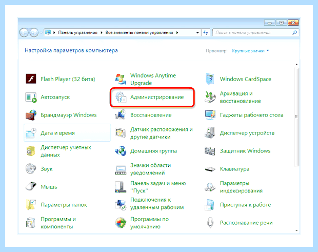
Task: Open the Flash Player icon
Action: coord(31,79)
